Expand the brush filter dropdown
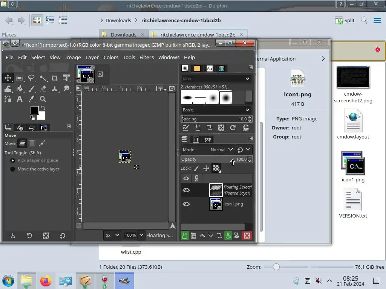Image resolution: width=386 pixels, height=289 pixels. pos(247,79)
